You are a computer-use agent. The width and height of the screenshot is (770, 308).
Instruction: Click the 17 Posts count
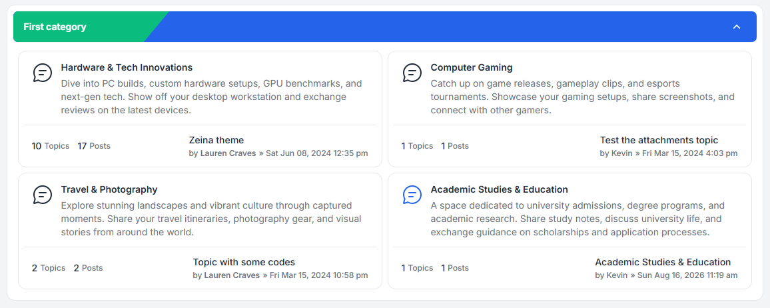click(94, 146)
